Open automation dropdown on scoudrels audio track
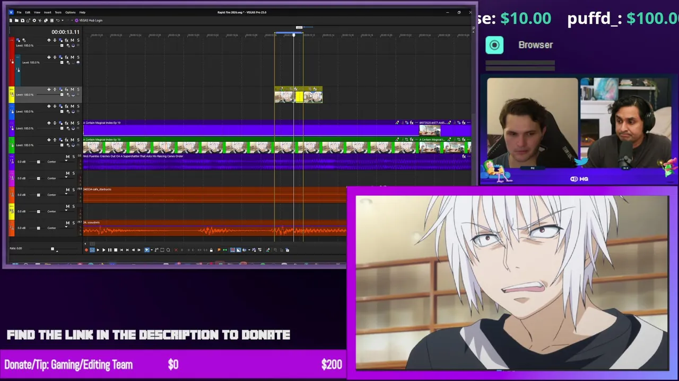Screen dimensions: 679x381 point(66,226)
